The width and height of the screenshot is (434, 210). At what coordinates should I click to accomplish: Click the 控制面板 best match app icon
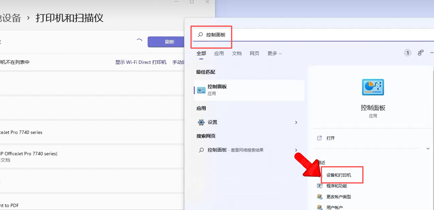[201, 90]
